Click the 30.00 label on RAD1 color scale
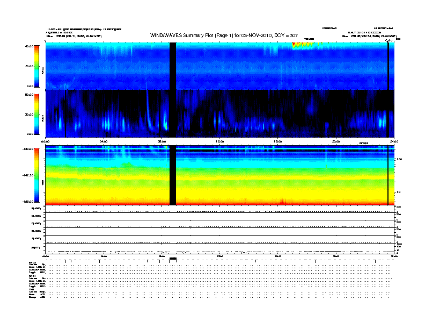 29,115
